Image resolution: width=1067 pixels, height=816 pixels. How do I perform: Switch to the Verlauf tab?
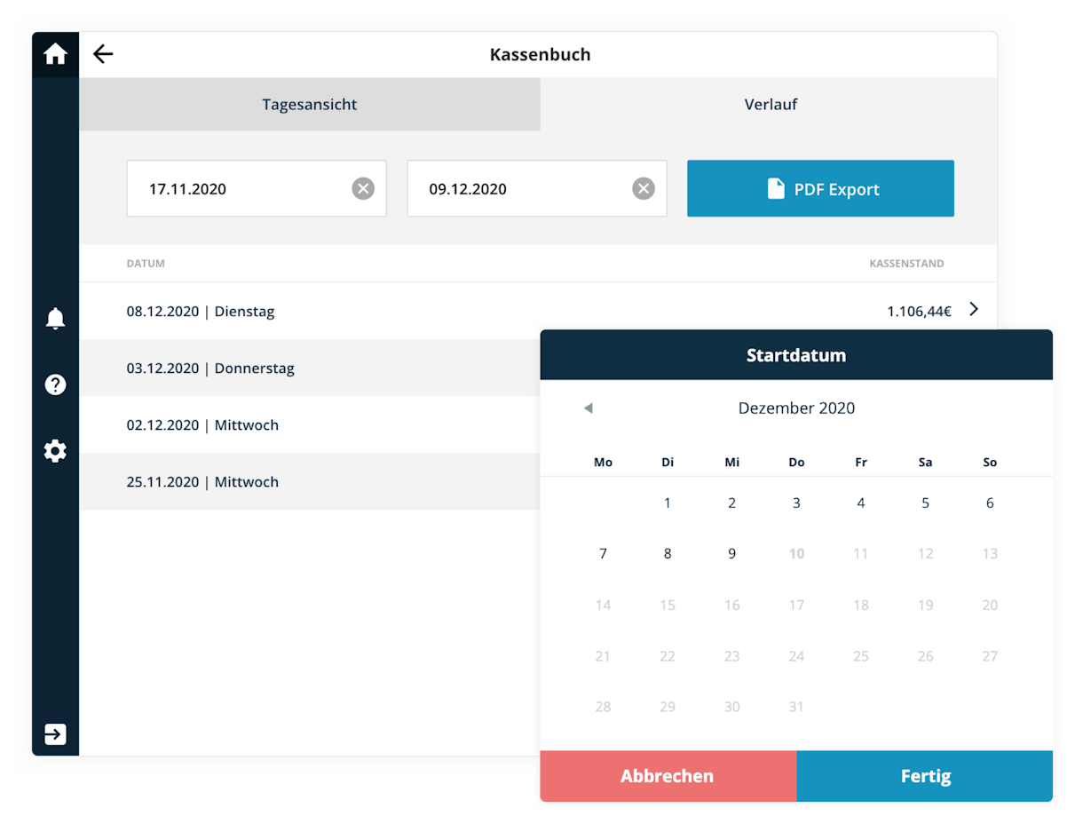770,104
